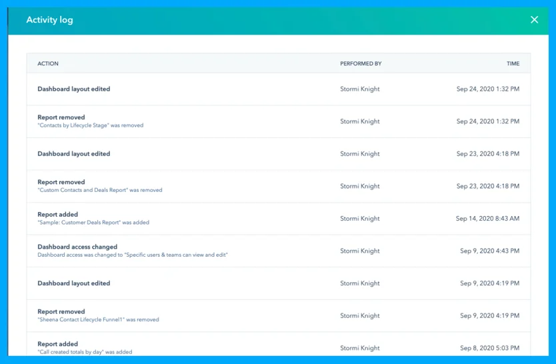The width and height of the screenshot is (556, 364).
Task: Click the Sep 14, 2020 8:43 AM timestamp
Action: click(487, 219)
